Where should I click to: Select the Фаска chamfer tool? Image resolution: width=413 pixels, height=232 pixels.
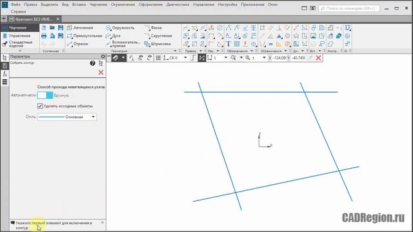(153, 28)
